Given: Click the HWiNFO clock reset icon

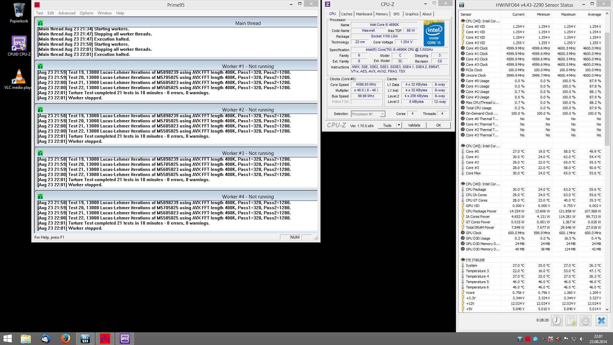Looking at the screenshot, I should tap(556, 320).
